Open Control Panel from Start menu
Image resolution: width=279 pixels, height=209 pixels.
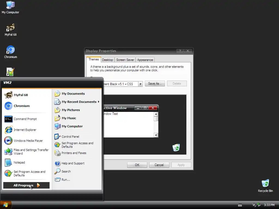click(77, 137)
